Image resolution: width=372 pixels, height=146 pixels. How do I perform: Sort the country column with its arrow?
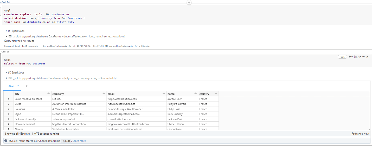point(216,94)
